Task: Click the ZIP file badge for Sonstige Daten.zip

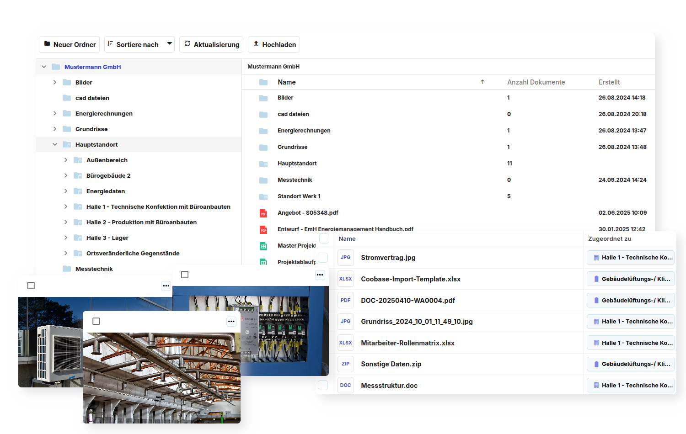Action: pyautogui.click(x=345, y=364)
